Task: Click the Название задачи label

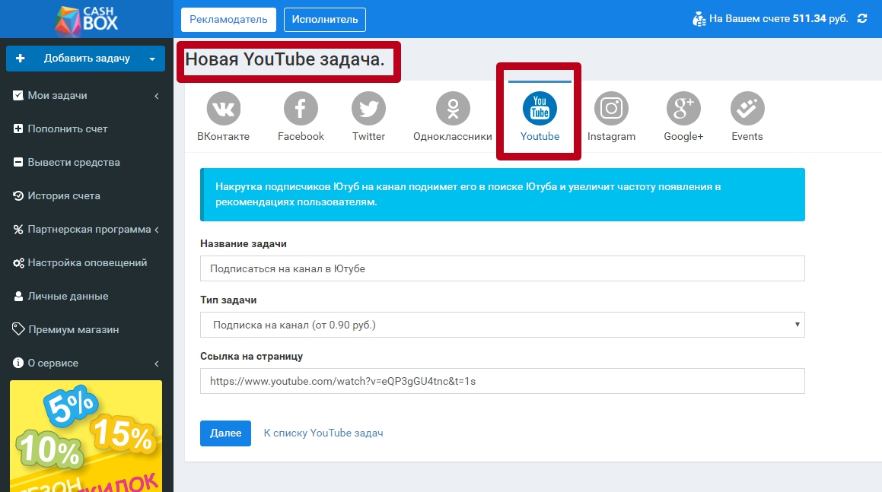Action: pyautogui.click(x=244, y=244)
